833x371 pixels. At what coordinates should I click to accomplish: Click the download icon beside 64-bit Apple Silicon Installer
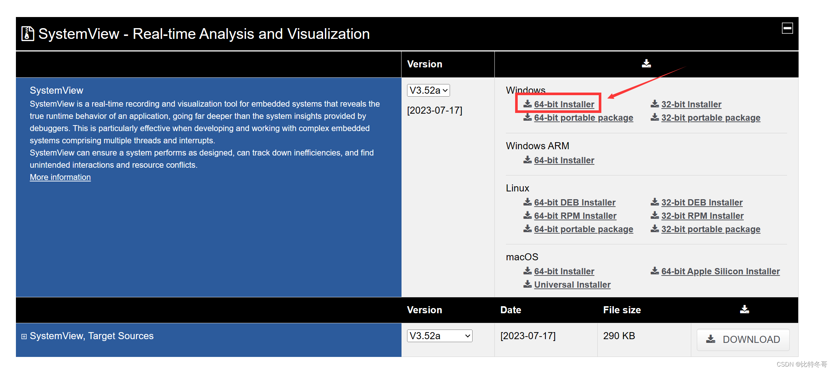pos(654,271)
